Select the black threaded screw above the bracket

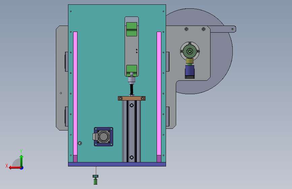coord(132,89)
